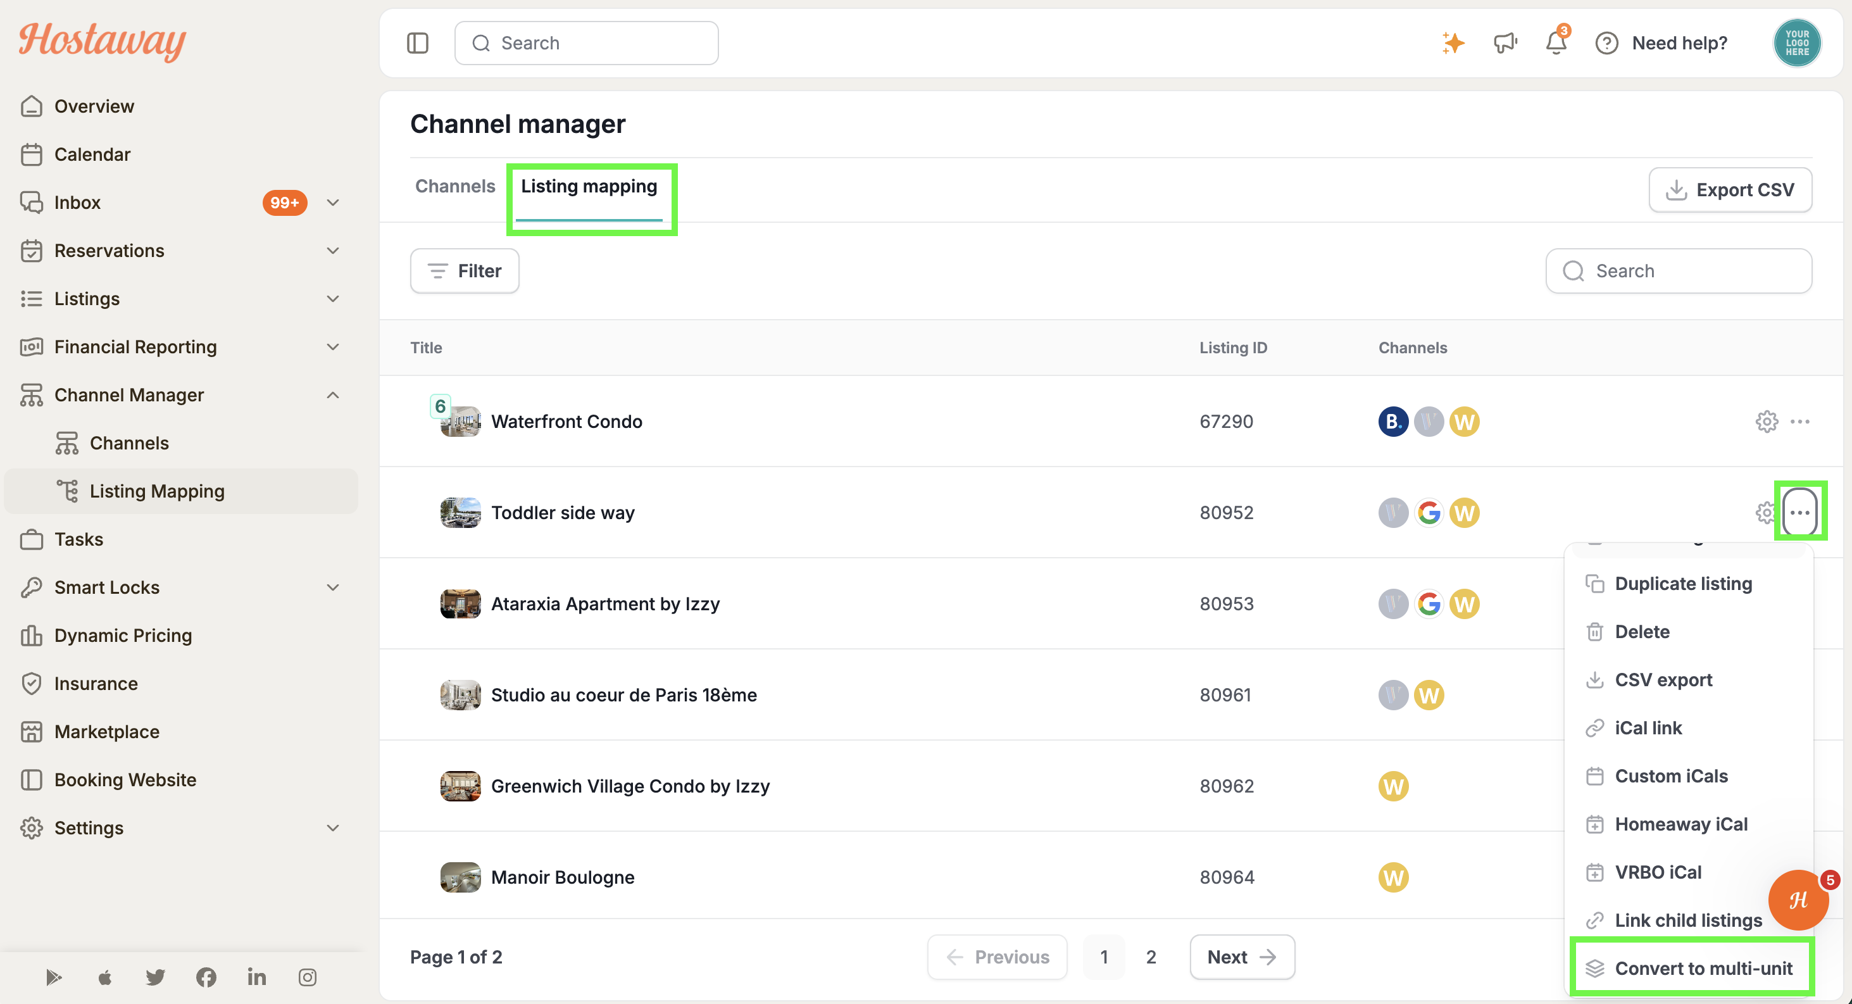
Task: Open the Google Play footer icon
Action: click(54, 977)
